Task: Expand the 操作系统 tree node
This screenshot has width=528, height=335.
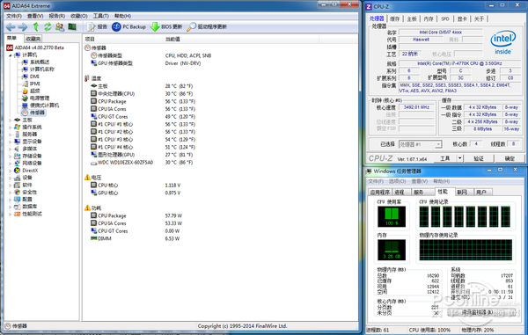Action: (x=10, y=127)
